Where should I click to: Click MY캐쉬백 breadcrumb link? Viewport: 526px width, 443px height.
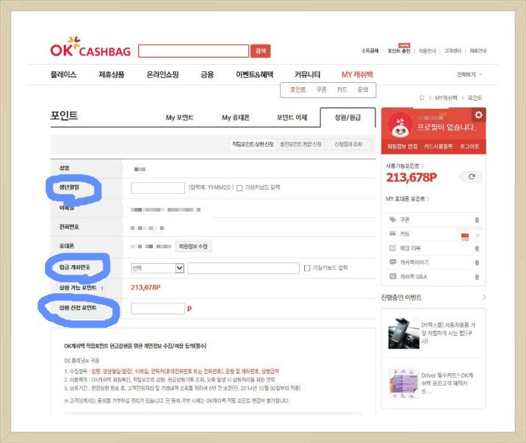(446, 98)
